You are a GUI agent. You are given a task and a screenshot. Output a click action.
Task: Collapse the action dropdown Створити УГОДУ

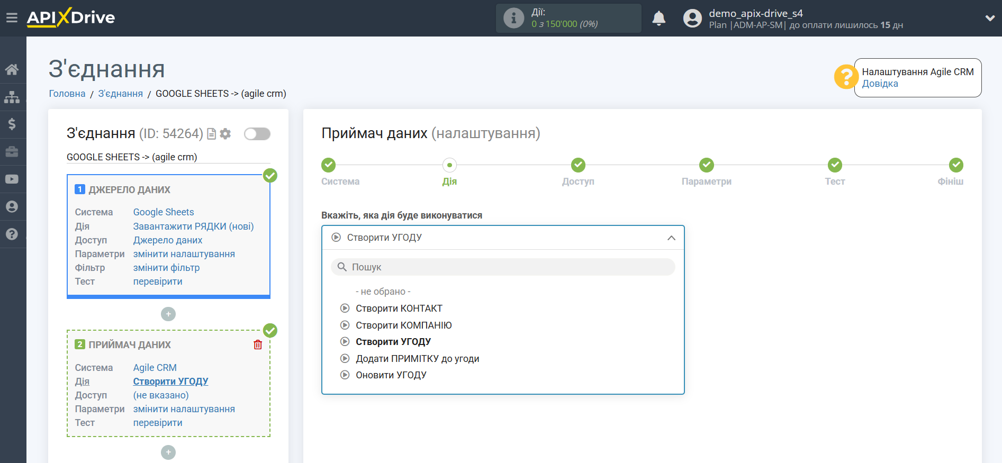[503, 238]
